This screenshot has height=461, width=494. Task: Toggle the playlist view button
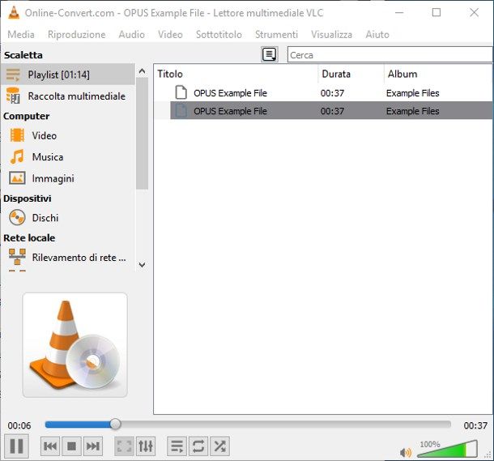point(177,446)
